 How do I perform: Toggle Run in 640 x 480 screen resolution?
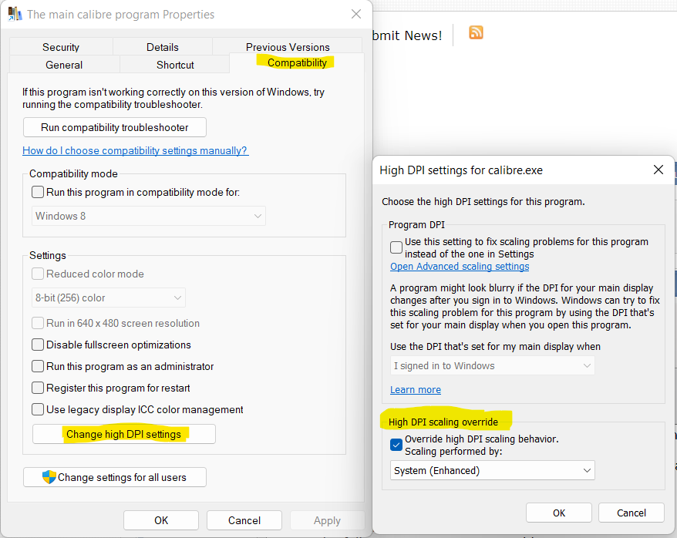coord(38,323)
